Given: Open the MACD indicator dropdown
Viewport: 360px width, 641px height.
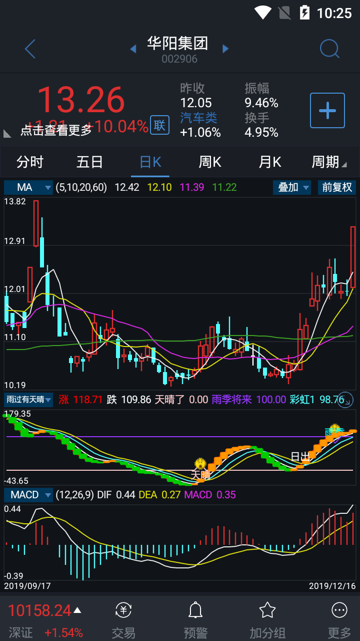Looking at the screenshot, I should tap(28, 495).
